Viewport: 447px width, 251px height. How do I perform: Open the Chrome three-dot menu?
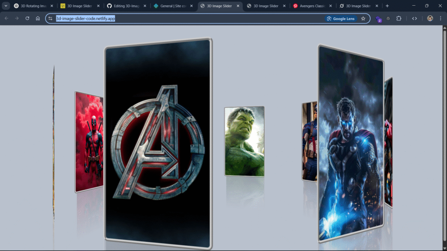click(440, 18)
